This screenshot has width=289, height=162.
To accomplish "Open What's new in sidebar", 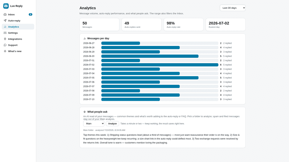I will tap(18, 51).
